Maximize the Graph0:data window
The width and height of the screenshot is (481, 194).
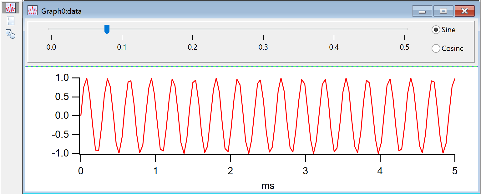443,11
